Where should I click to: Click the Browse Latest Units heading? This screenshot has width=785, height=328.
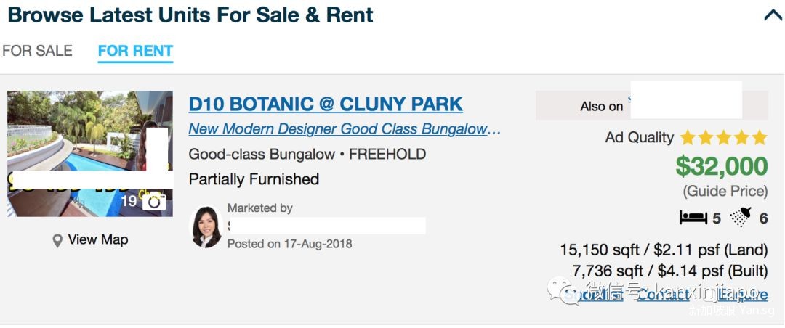point(190,15)
